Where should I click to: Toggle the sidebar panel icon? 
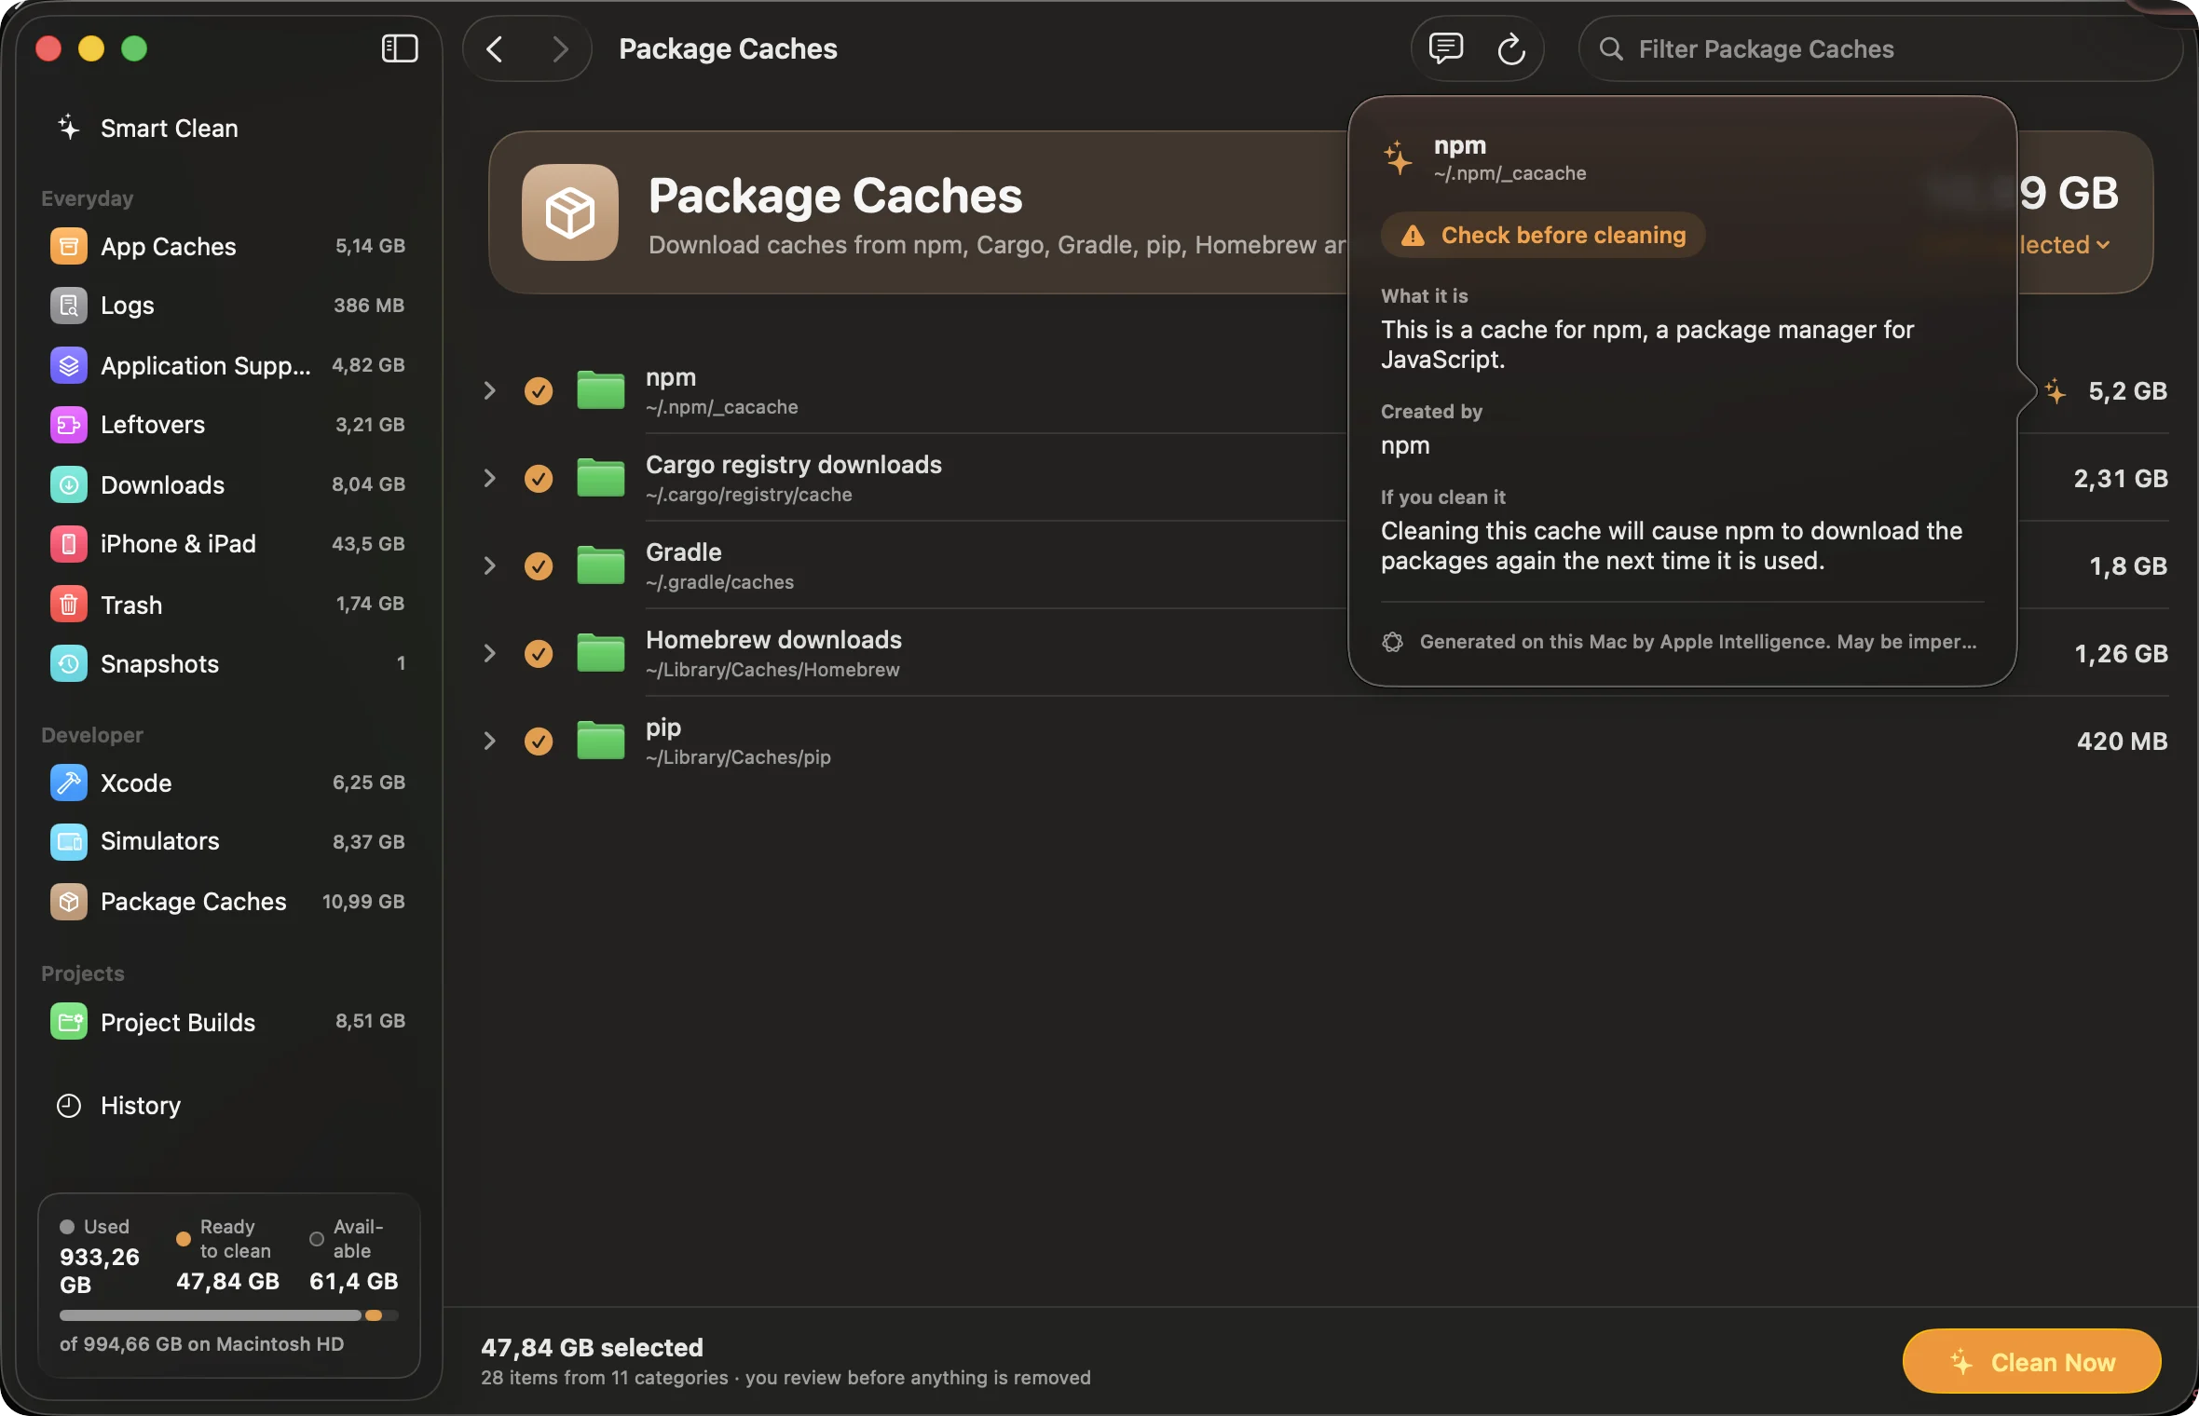[400, 48]
